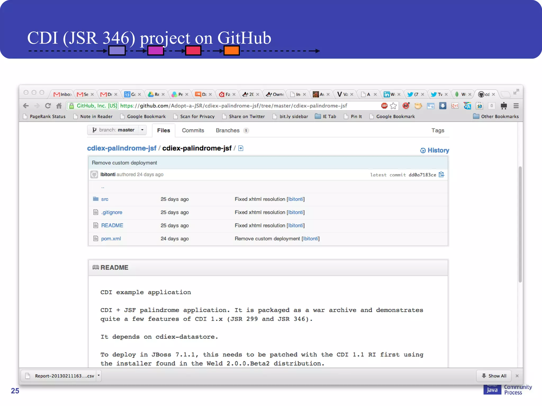
Task: Click the page vertical scrollbar
Action: click(x=520, y=224)
